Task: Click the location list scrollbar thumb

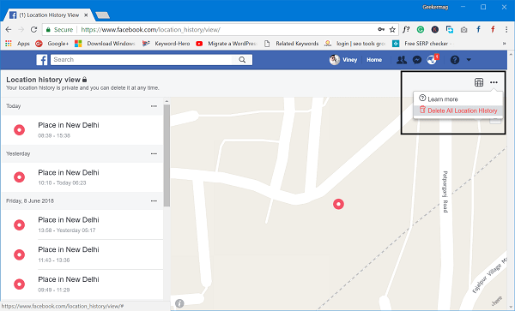Action: pyautogui.click(x=167, y=155)
